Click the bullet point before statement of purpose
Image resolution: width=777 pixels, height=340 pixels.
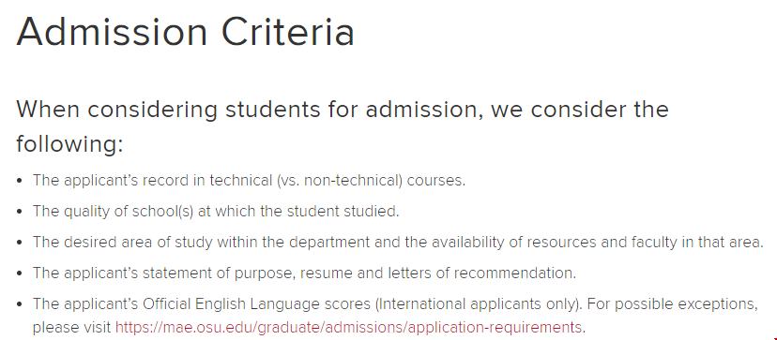[20, 273]
